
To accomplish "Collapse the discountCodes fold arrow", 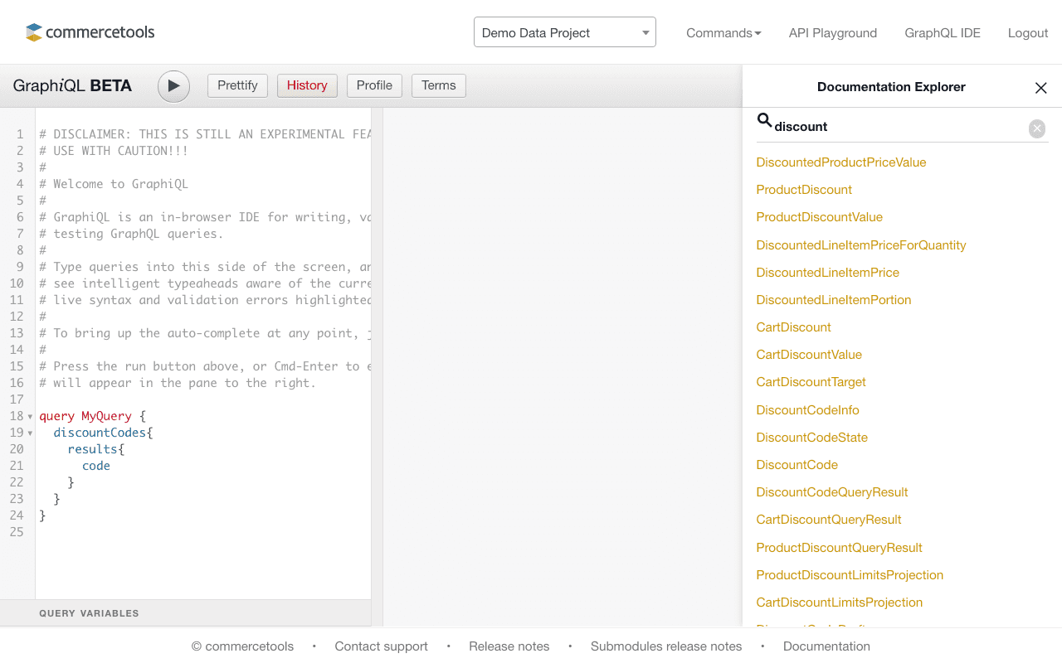I will (x=31, y=433).
